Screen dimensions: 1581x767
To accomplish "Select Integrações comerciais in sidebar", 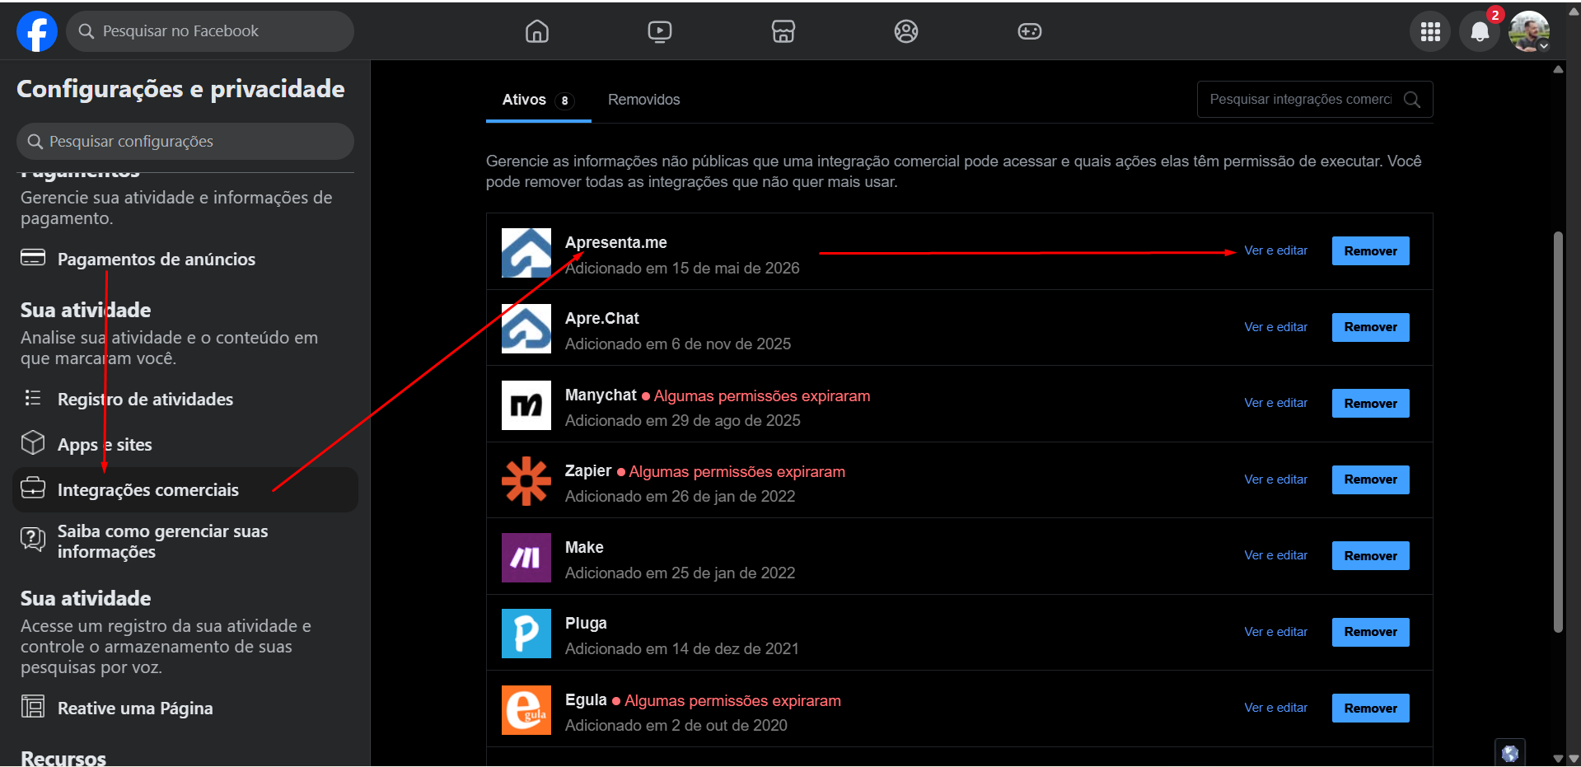I will [185, 490].
